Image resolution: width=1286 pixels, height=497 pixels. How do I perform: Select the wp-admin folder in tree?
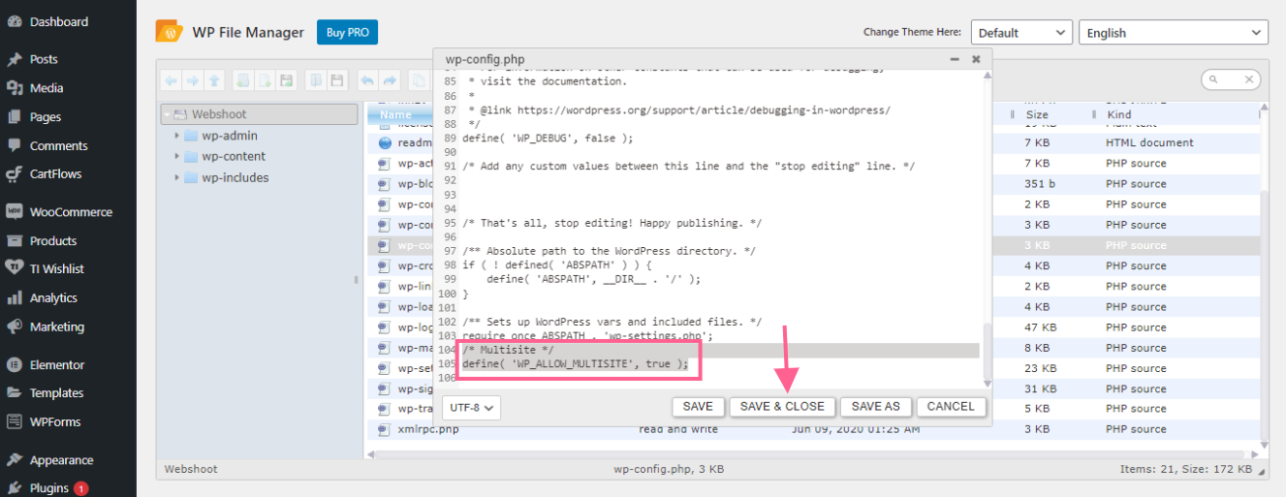tap(230, 136)
